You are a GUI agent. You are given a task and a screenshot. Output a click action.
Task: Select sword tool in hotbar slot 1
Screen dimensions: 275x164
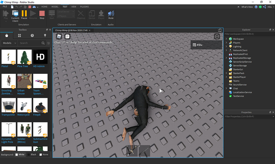tap(132, 151)
